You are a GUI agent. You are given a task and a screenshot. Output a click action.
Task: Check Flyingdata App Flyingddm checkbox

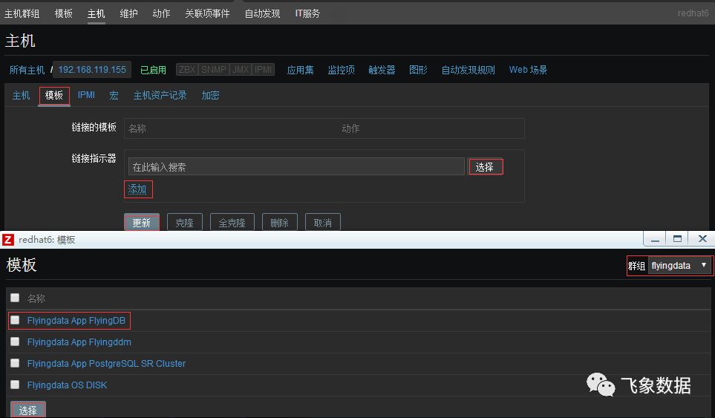point(15,342)
